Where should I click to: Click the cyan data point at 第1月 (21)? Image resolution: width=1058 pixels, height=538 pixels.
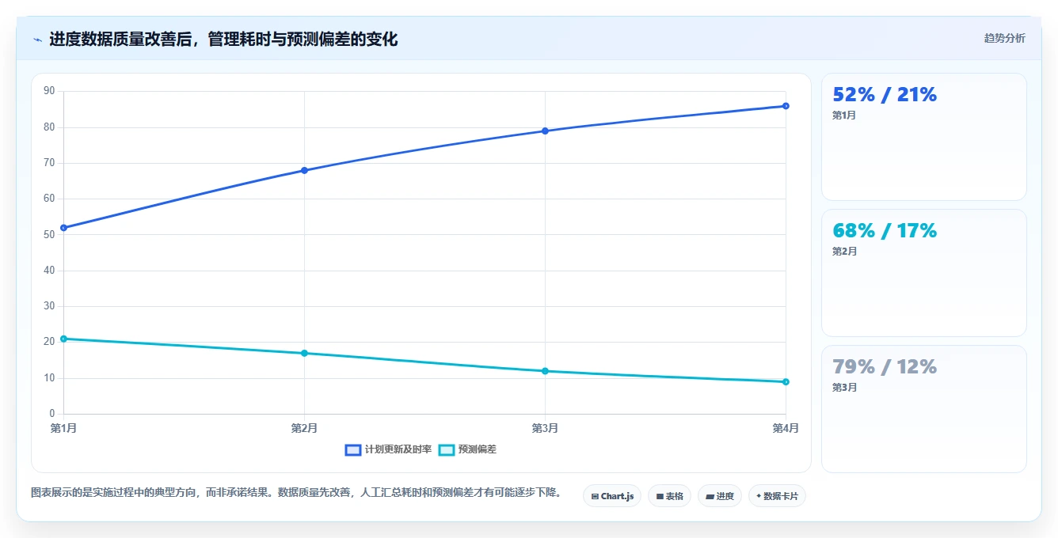pos(63,339)
